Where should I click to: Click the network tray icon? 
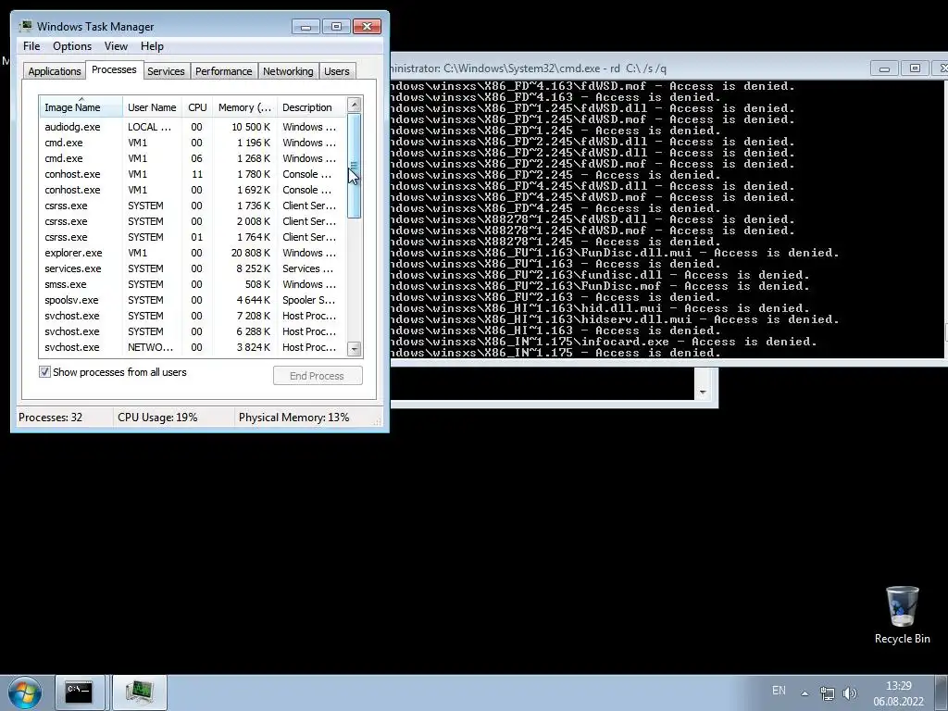coord(827,692)
